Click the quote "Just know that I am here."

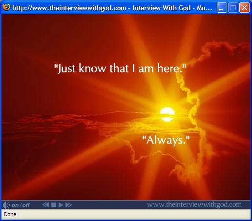point(120,68)
